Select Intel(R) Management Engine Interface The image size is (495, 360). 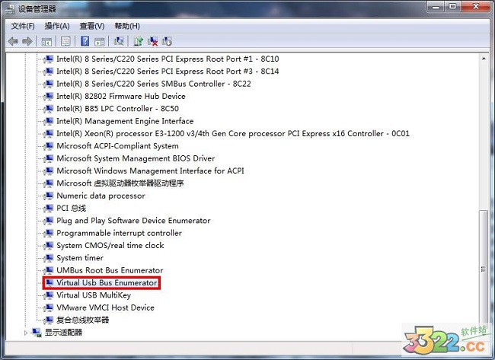coord(125,121)
